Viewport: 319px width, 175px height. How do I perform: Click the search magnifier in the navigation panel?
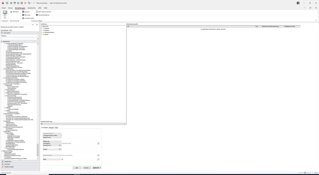(38, 39)
